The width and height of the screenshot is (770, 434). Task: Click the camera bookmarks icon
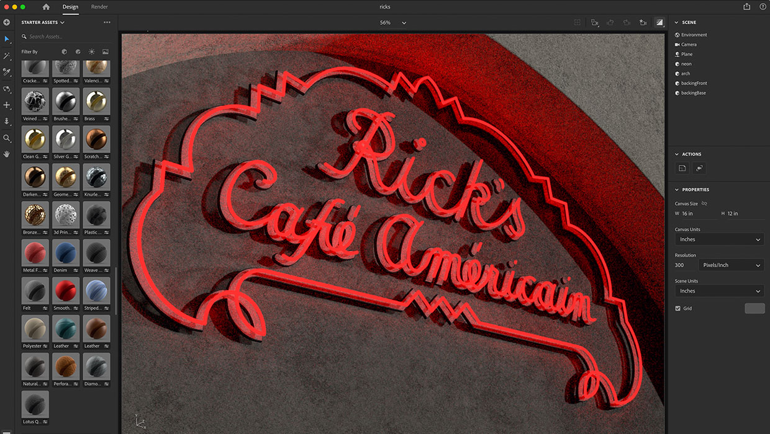[595, 22]
